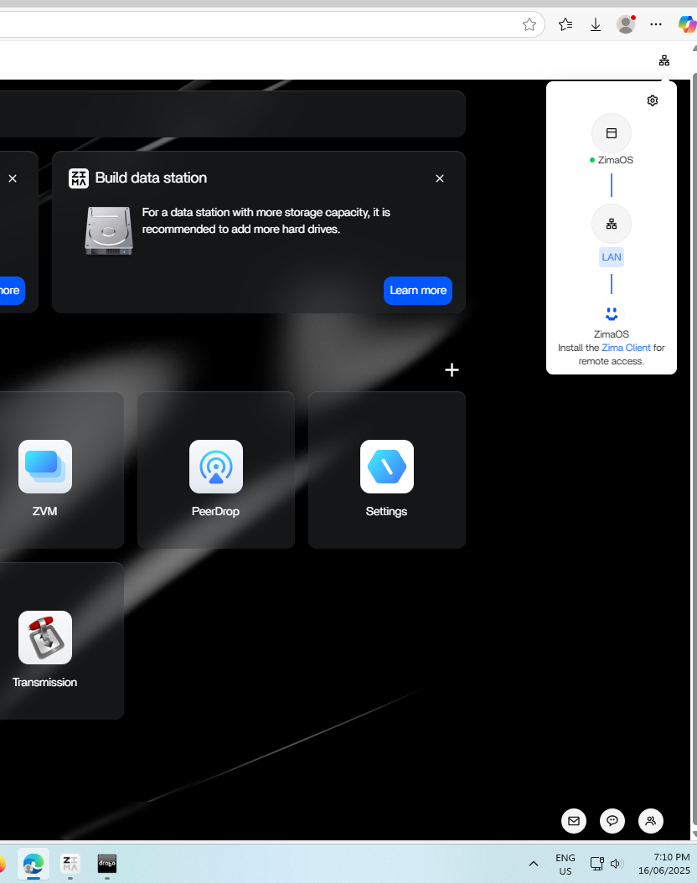Open the Settings app tile
The height and width of the screenshot is (883, 697).
tap(387, 467)
